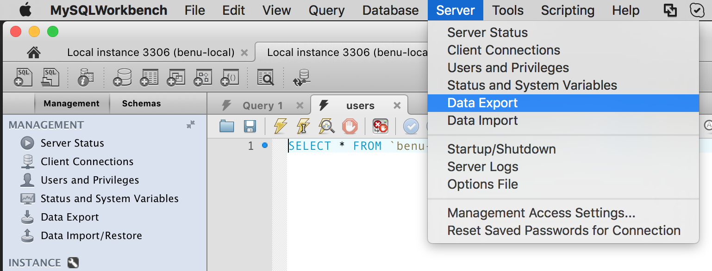Commit transaction checkmark icon
Viewport: 712px width, 271px height.
pos(411,126)
